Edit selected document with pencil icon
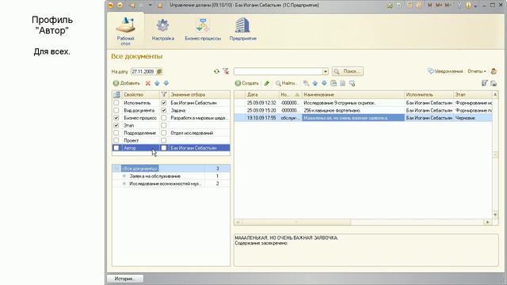 coord(267,83)
